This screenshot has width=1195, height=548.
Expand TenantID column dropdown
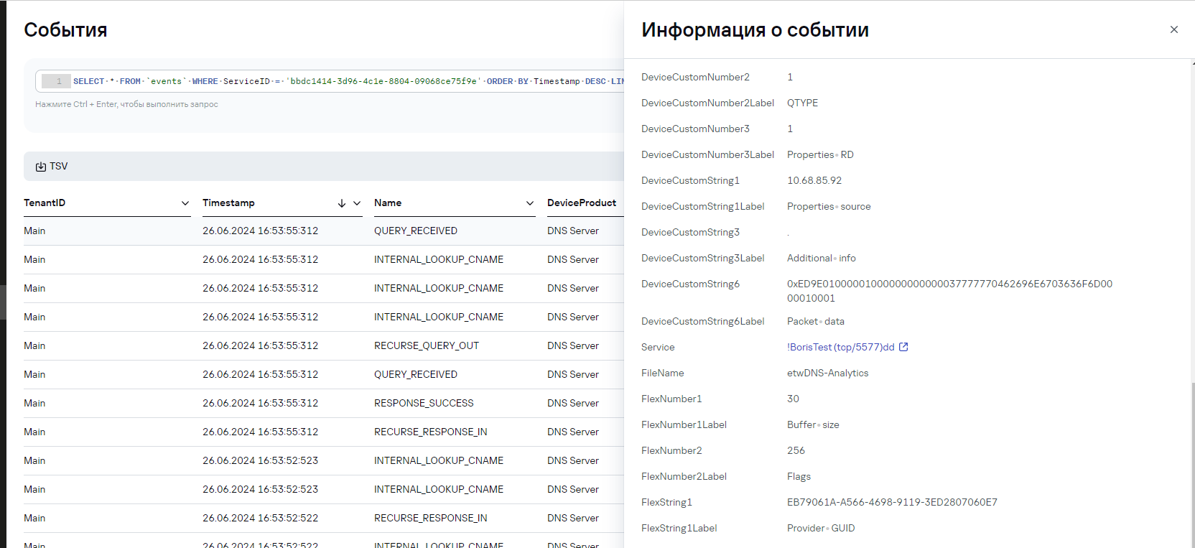pos(185,203)
